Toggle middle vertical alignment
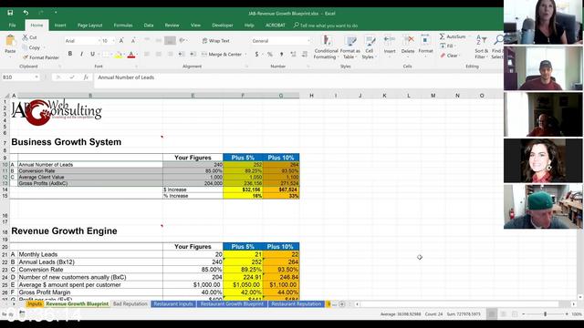Screen dimensions: 584x328 point(158,40)
